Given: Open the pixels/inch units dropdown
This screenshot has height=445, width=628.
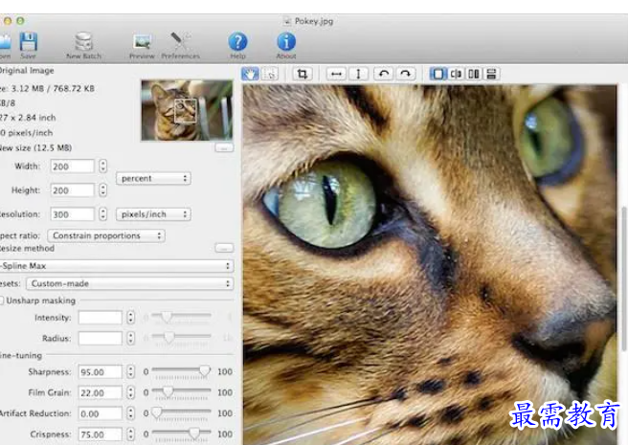Looking at the screenshot, I should coord(153,214).
